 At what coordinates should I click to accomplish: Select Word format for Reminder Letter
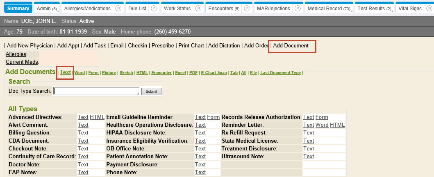(322, 125)
